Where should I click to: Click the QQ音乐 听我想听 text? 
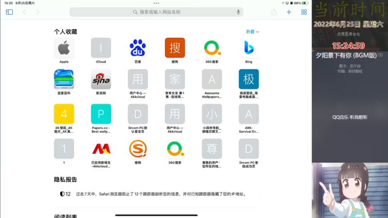tap(350, 117)
